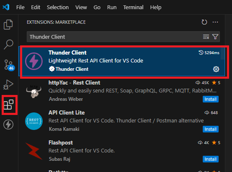The height and width of the screenshot is (172, 232).
Task: Refresh the extensions marketplace list
Action: [x=204, y=22]
